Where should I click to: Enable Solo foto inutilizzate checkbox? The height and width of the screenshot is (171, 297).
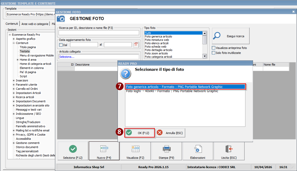214,53
